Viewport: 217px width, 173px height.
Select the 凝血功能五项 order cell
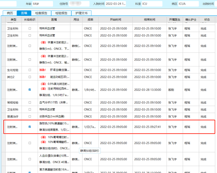[x=54, y=77]
